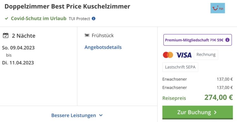Click Zur Buchung green button
This screenshot has height=122, width=237.
click(197, 113)
